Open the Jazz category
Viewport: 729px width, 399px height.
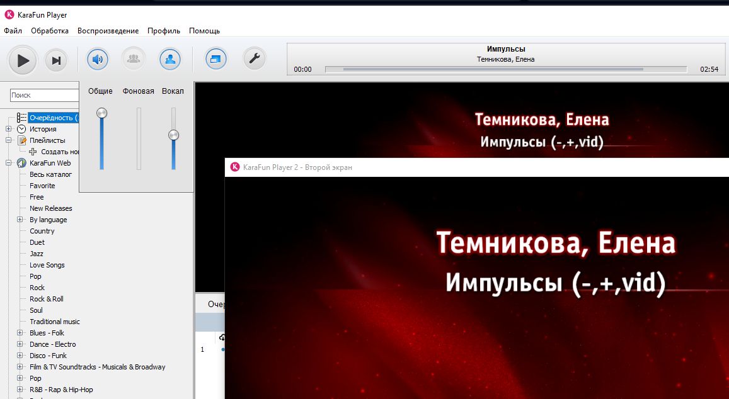coord(37,254)
